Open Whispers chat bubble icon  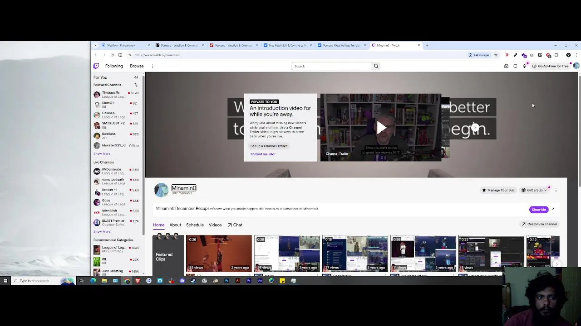coord(515,66)
